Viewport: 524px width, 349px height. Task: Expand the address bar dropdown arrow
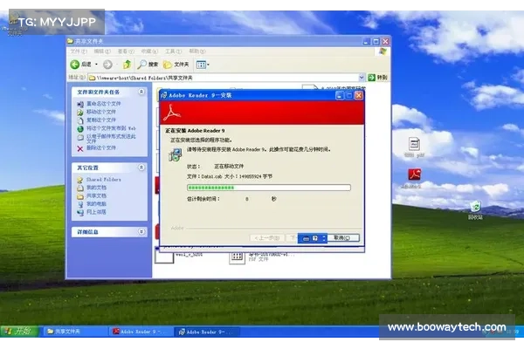362,78
